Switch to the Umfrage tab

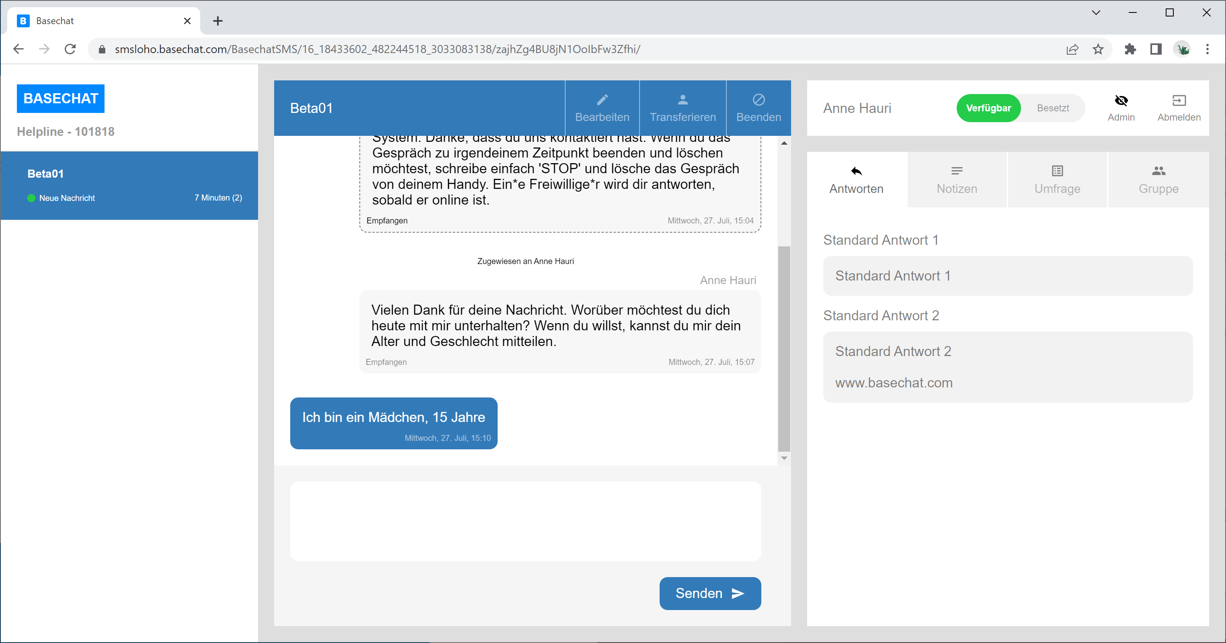pos(1057,180)
